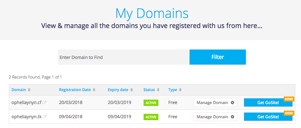The height and width of the screenshot is (128, 301).
Task: Focus the Enter Domain to Find field
Action: point(124,57)
